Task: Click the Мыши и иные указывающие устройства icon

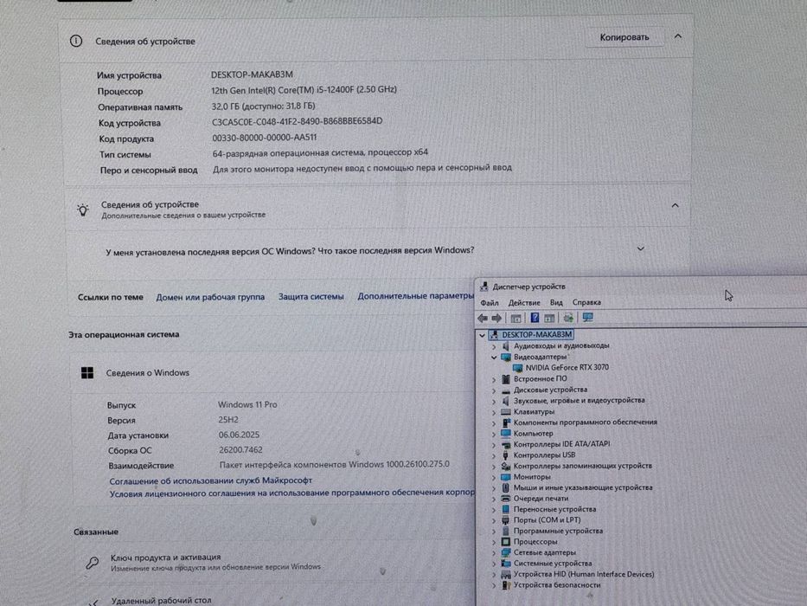Action: click(506, 487)
